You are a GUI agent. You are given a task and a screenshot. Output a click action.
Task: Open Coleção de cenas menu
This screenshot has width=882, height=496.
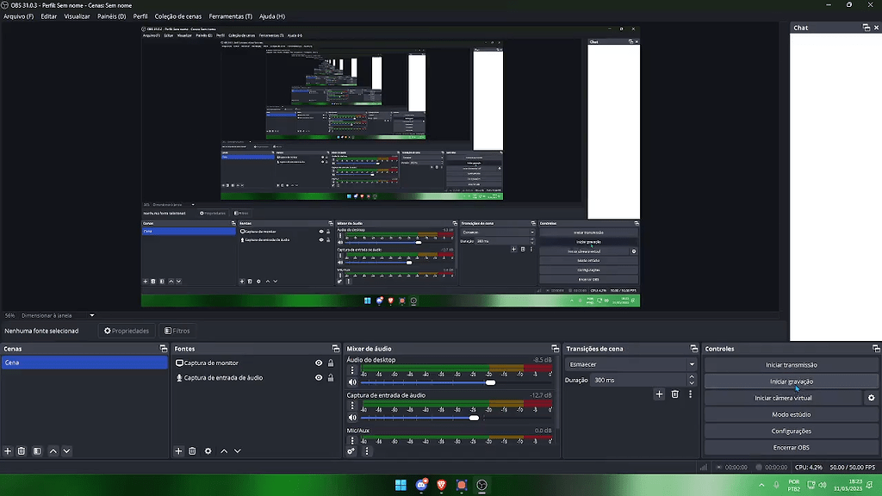point(177,16)
